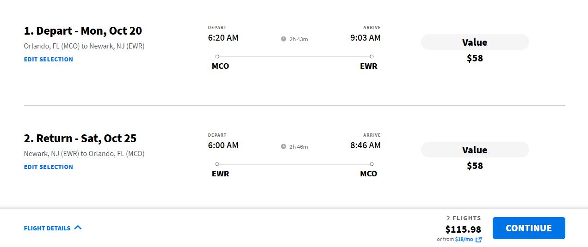Click the $58 price under return Value
588x247 pixels.
pyautogui.click(x=475, y=166)
